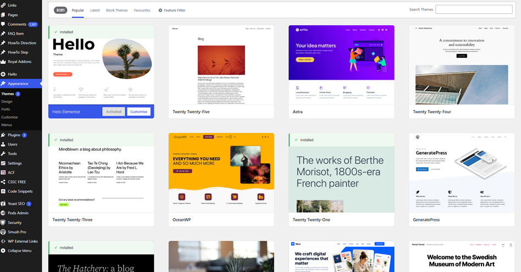Open the Fonts submenu item
This screenshot has height=272, width=521.
(x=5, y=109)
